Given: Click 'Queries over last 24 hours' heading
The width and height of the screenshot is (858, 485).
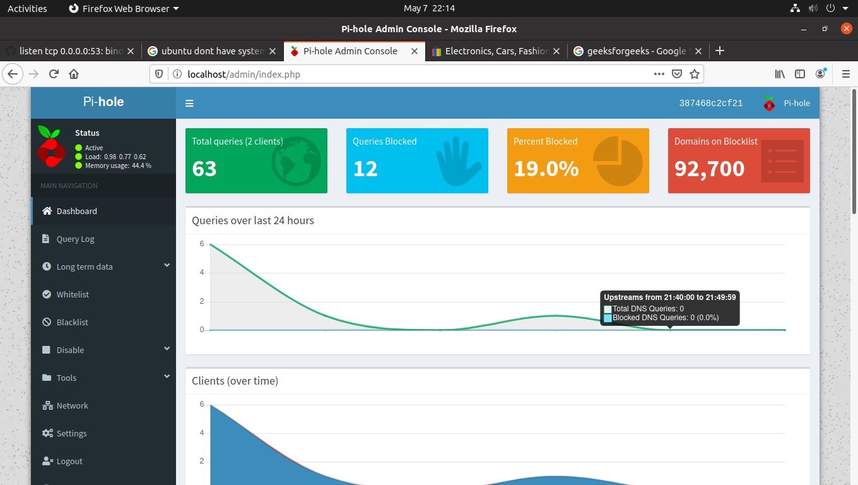Looking at the screenshot, I should pyautogui.click(x=253, y=220).
